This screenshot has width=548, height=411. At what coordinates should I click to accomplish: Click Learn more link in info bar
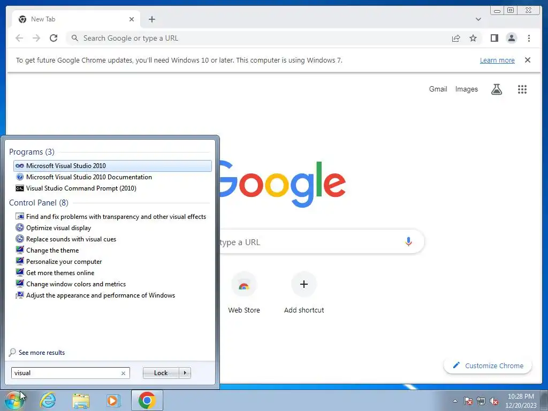tap(497, 60)
